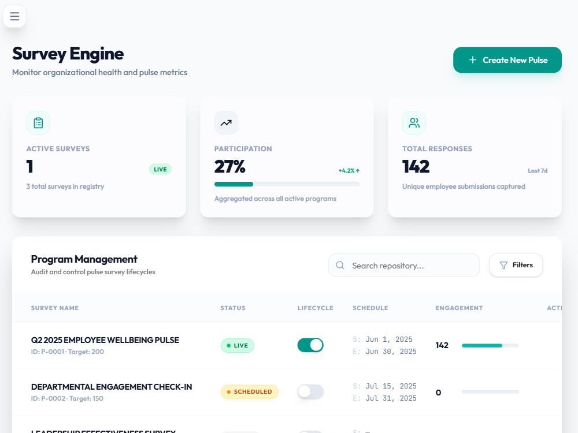The width and height of the screenshot is (578, 433).
Task: Click end date Jul 31, 2025
Action: coord(391,398)
